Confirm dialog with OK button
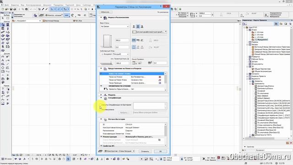Viewport: 293px width, 165px height. [x=160, y=151]
